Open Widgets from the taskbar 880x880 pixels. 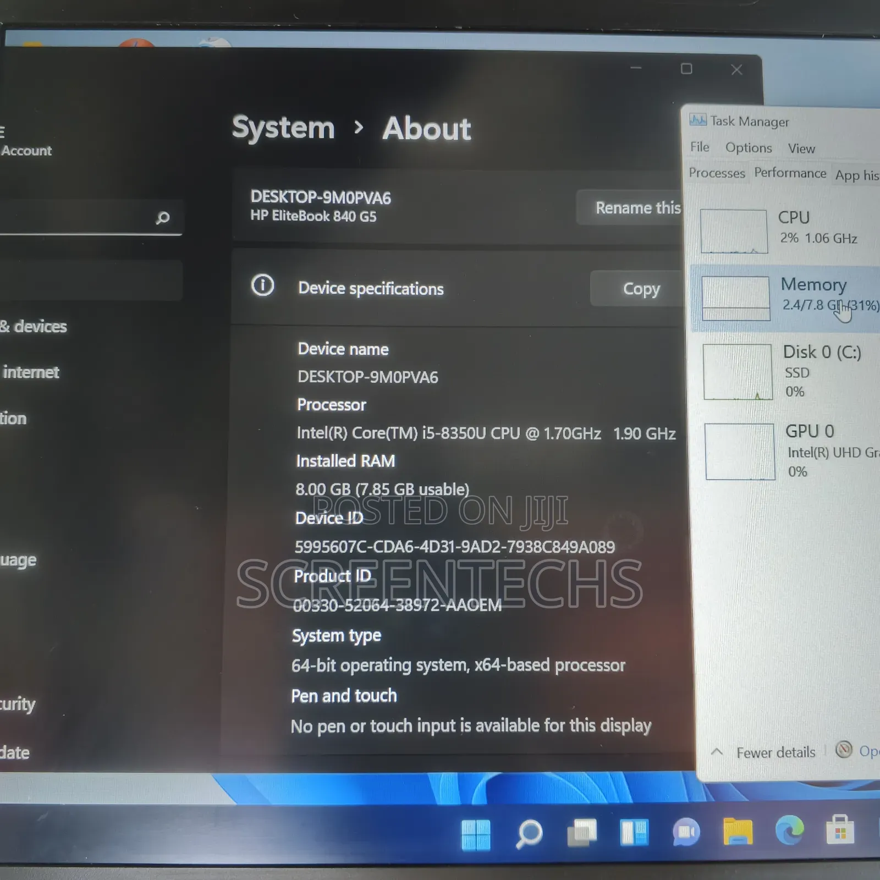(x=634, y=832)
